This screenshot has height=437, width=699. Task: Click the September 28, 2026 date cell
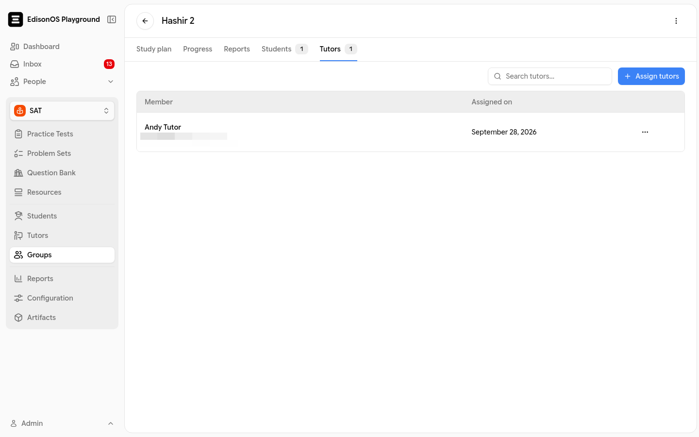(504, 132)
